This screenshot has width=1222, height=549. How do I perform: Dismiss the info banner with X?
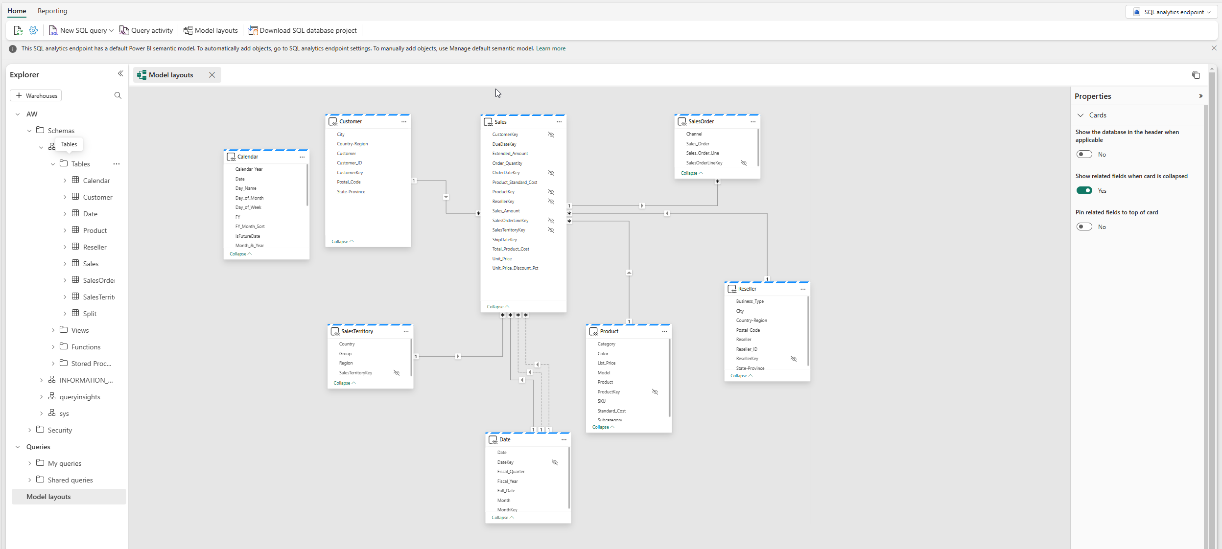[x=1214, y=48]
